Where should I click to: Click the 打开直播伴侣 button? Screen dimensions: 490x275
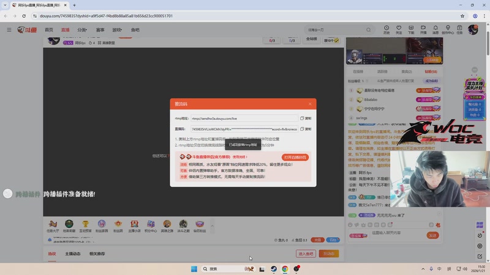[x=295, y=157]
